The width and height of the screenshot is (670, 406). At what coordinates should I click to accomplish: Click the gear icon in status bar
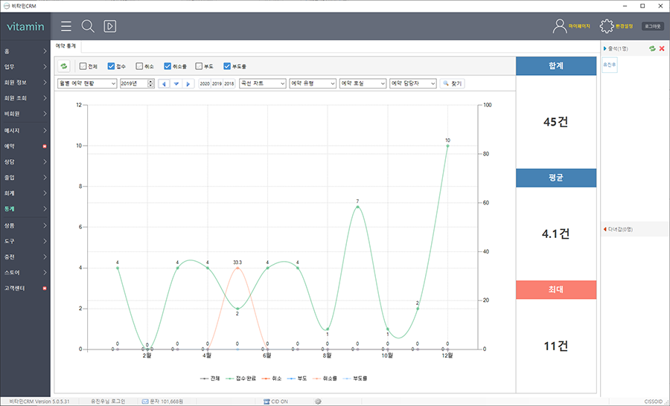click(318, 402)
